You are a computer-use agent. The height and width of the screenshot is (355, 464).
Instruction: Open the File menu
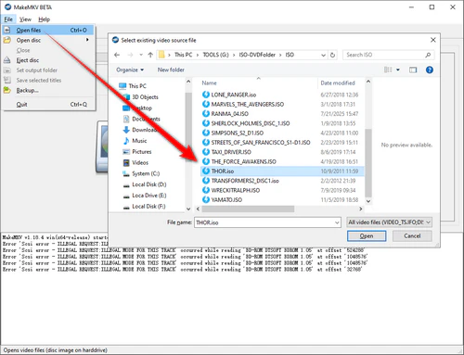(x=8, y=19)
